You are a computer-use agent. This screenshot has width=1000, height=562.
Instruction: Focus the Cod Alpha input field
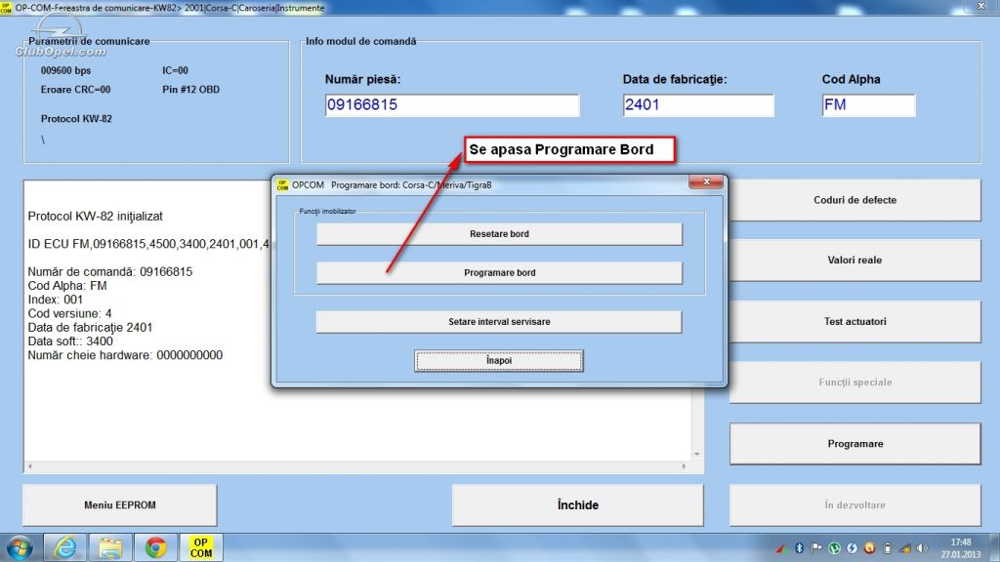click(x=868, y=105)
